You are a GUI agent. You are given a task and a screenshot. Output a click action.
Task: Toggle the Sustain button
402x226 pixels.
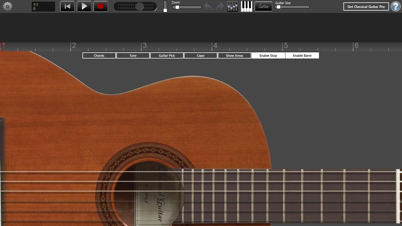coord(263,6)
